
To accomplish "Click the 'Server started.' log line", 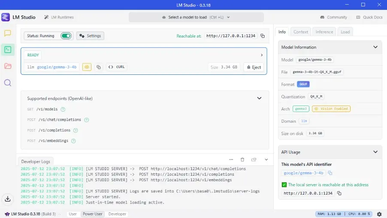I will tap(103, 197).
